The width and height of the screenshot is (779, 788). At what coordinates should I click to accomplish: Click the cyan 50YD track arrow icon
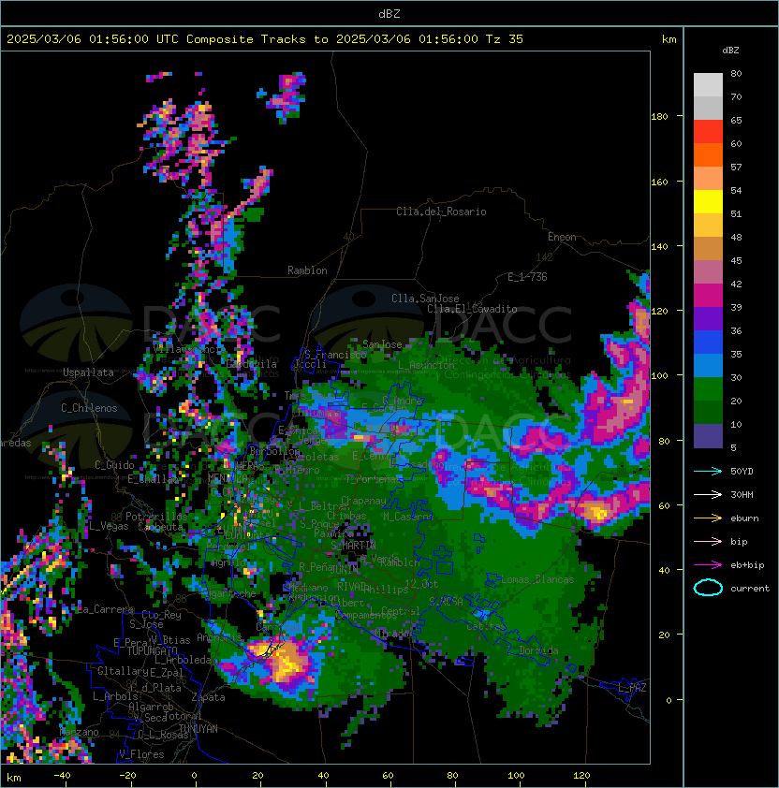click(708, 471)
